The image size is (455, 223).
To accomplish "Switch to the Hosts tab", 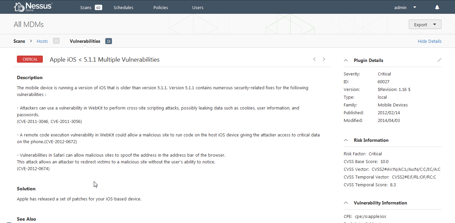I will click(x=42, y=41).
